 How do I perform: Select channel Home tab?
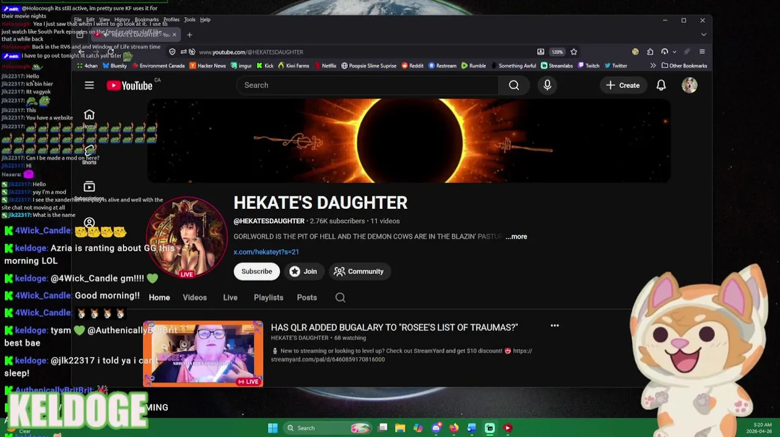click(159, 297)
